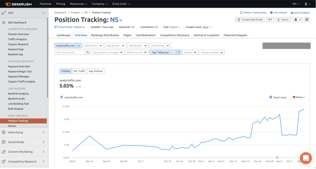Viewport: 316px width, 169px height.
Task: Open the Resources top menu
Action: [x=78, y=4]
